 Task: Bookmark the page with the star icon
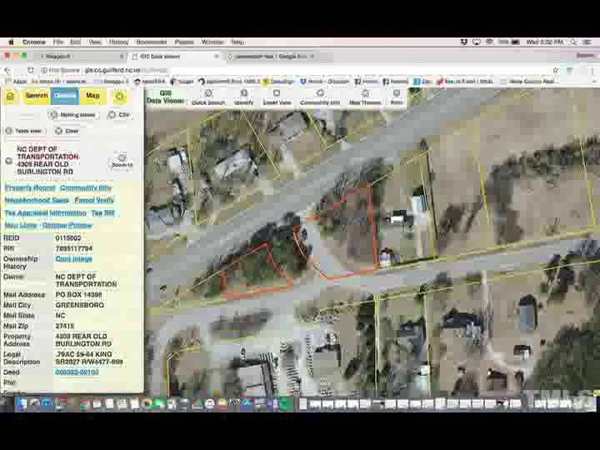coord(555,70)
